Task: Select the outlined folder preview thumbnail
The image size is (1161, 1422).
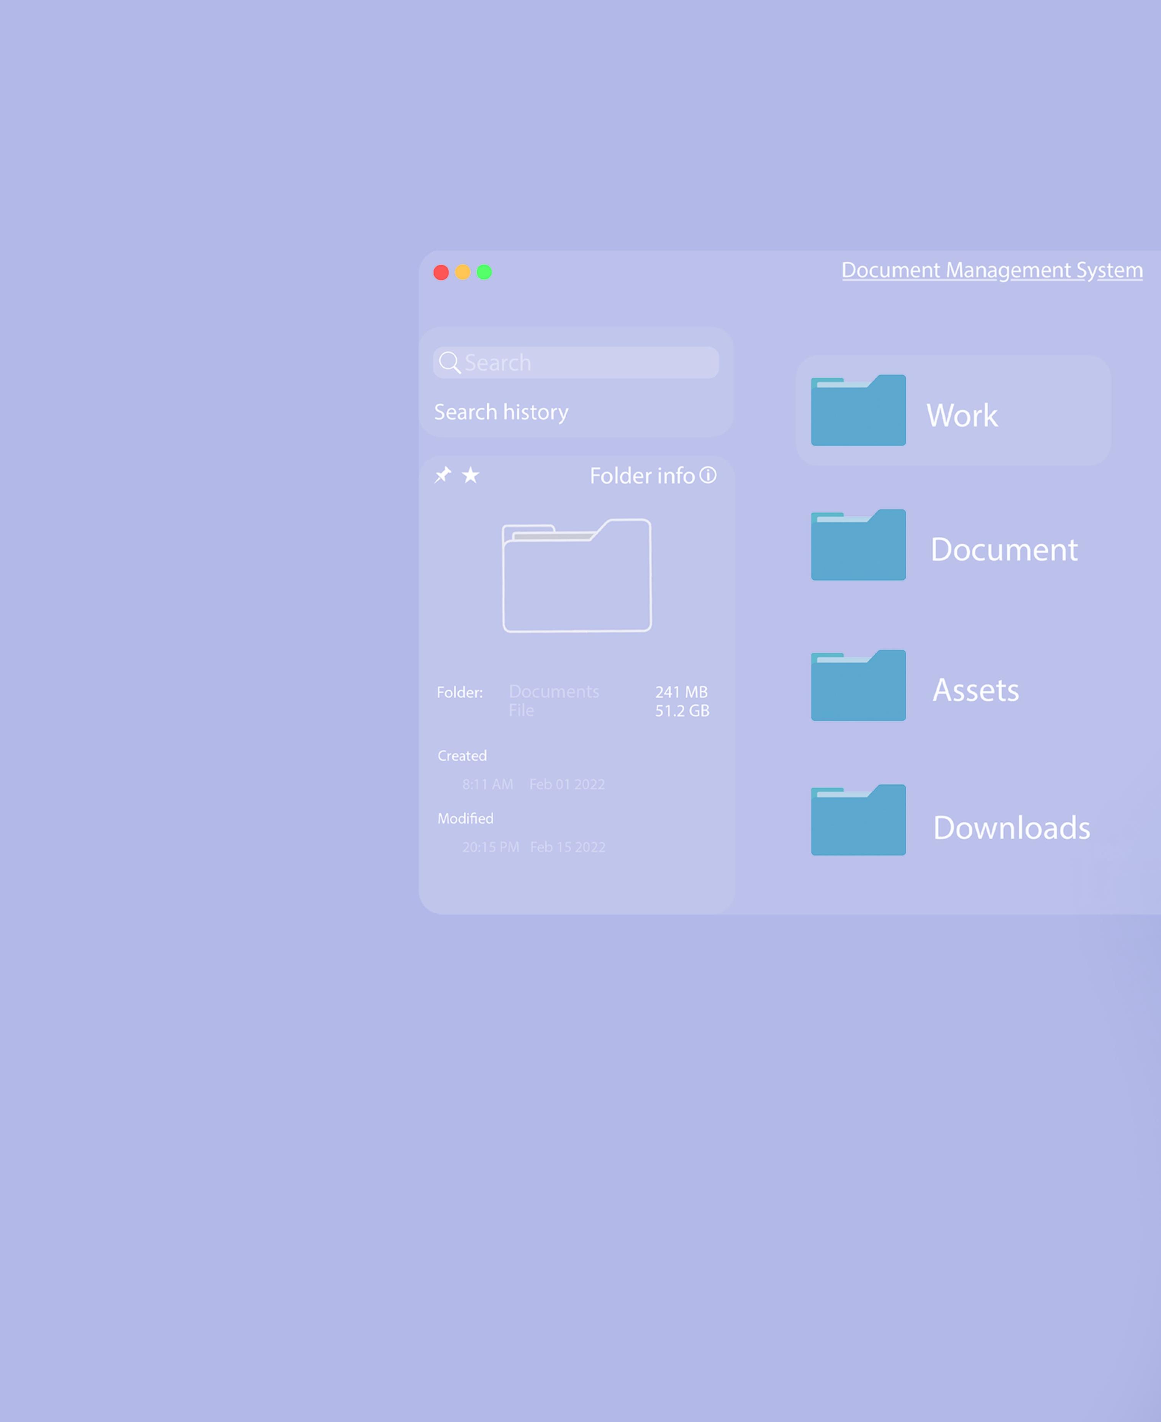Action: click(577, 575)
